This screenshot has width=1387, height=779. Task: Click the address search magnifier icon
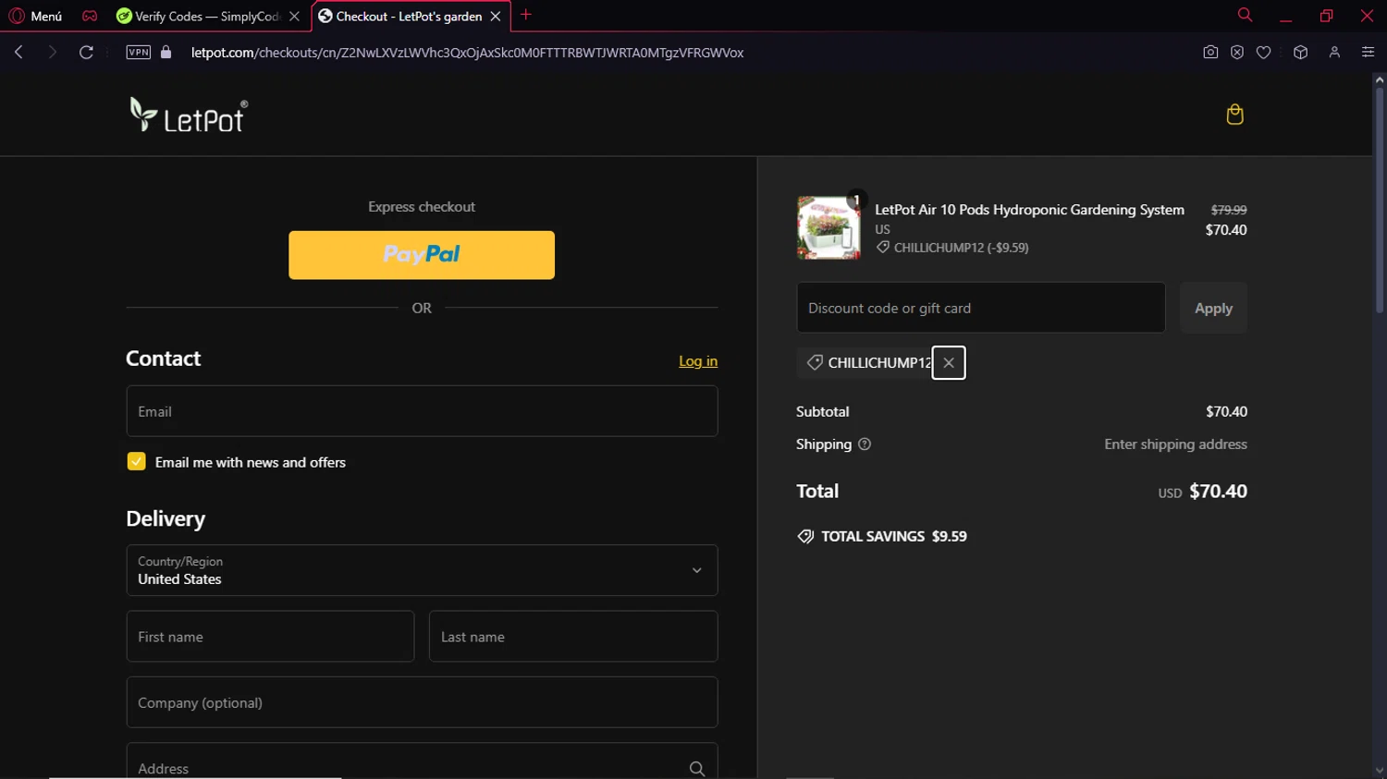tap(697, 769)
